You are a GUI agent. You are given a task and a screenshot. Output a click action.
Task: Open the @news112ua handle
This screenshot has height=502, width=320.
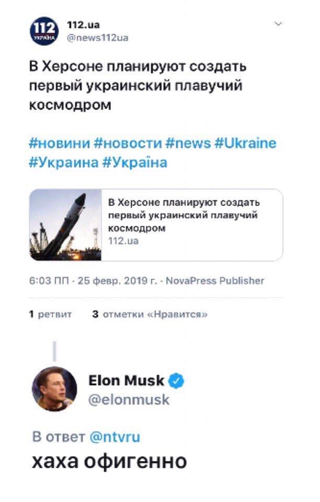click(98, 37)
